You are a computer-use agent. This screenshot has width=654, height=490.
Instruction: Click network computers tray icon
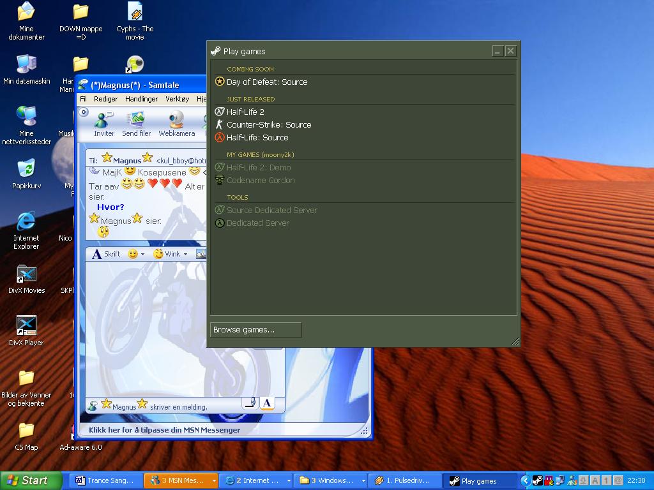tap(560, 480)
